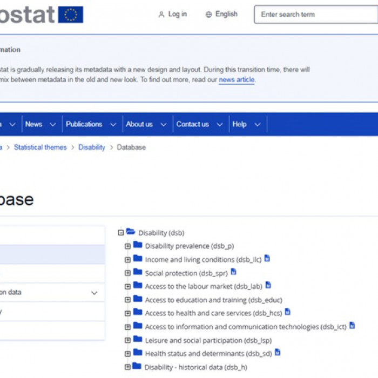The width and height of the screenshot is (378, 378).
Task: Click the Log in user icon
Action: tap(161, 15)
